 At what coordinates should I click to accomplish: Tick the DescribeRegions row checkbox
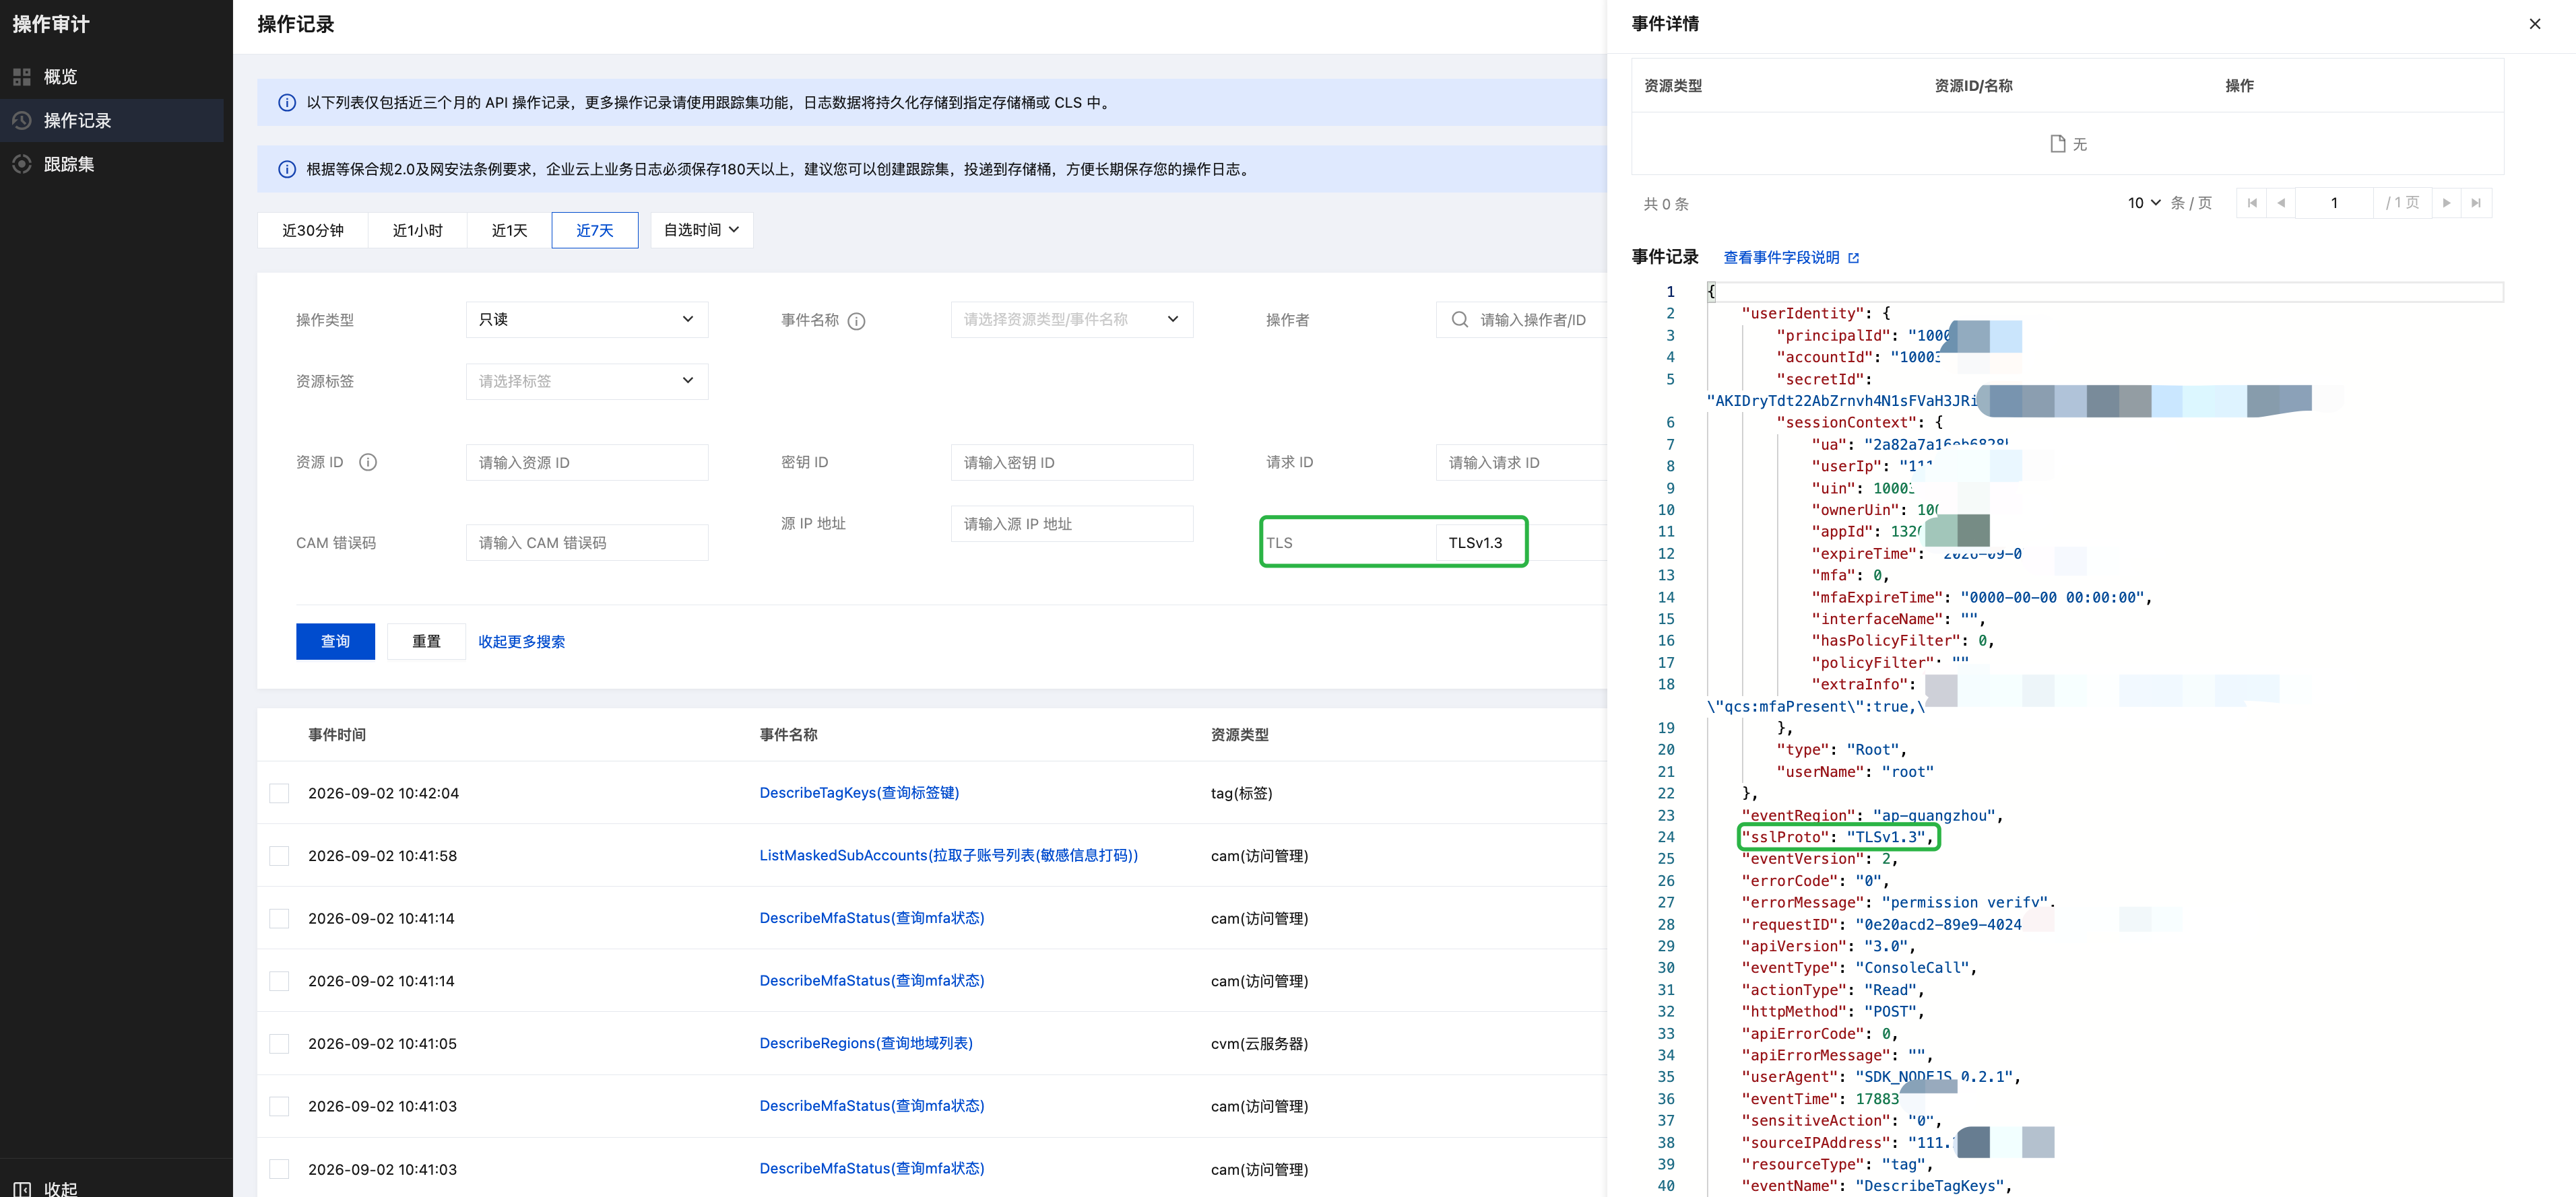pos(279,1044)
